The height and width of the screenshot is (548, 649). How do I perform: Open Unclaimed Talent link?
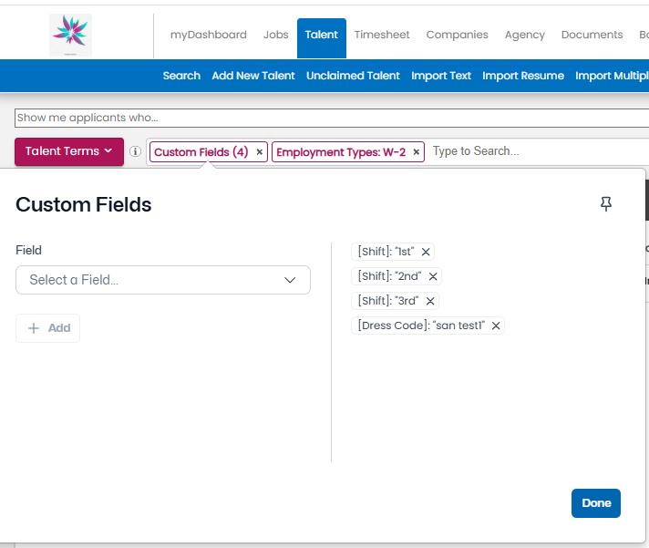(353, 76)
